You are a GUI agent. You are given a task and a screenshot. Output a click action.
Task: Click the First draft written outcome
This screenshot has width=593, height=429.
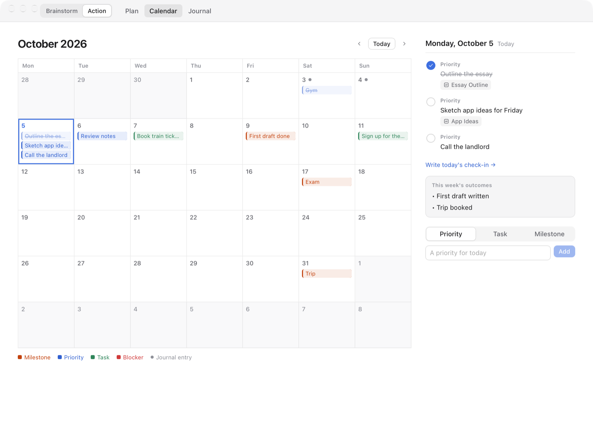[463, 196]
